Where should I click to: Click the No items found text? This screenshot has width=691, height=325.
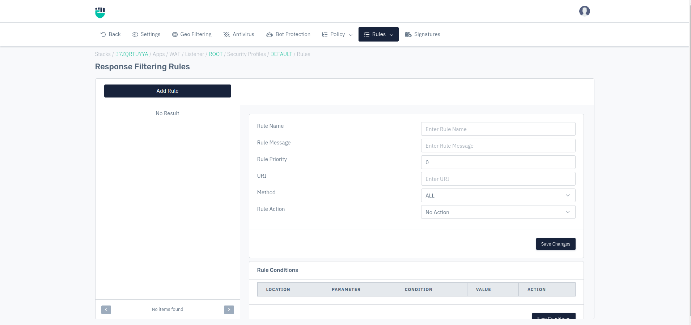pyautogui.click(x=168, y=309)
